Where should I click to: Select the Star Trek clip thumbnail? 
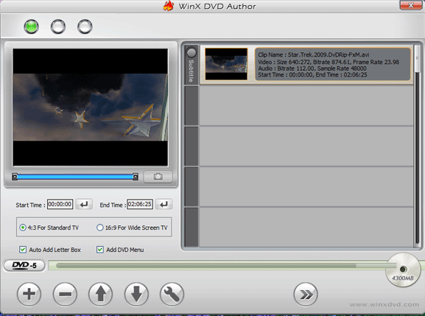226,64
